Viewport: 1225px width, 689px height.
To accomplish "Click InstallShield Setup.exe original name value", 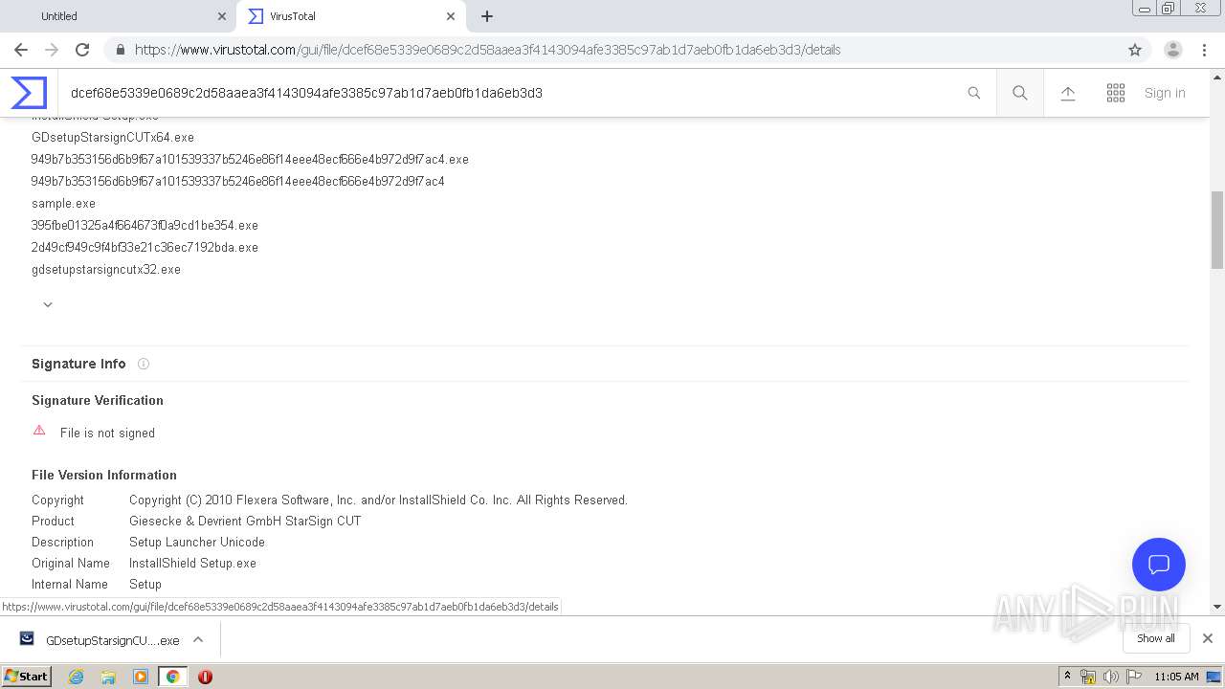I will 192,563.
